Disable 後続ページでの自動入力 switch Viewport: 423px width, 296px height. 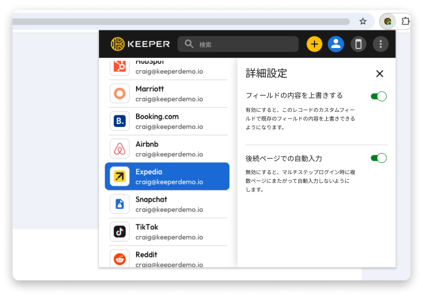tap(379, 158)
